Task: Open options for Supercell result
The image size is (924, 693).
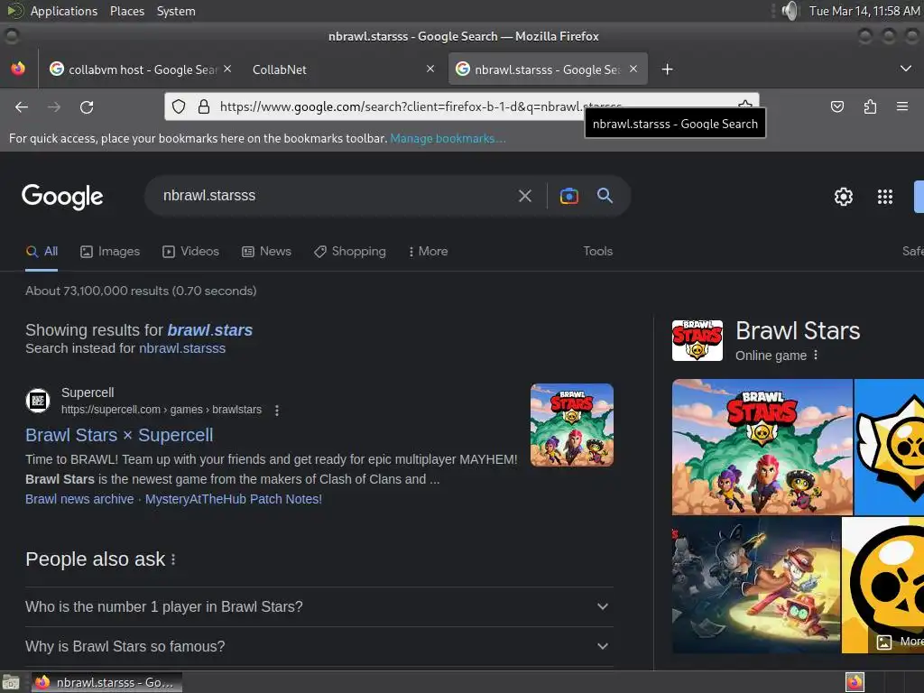Action: click(277, 411)
